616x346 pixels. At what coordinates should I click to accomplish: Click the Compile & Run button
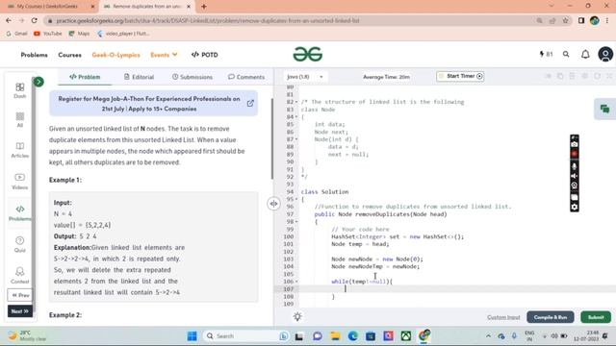tap(551, 317)
